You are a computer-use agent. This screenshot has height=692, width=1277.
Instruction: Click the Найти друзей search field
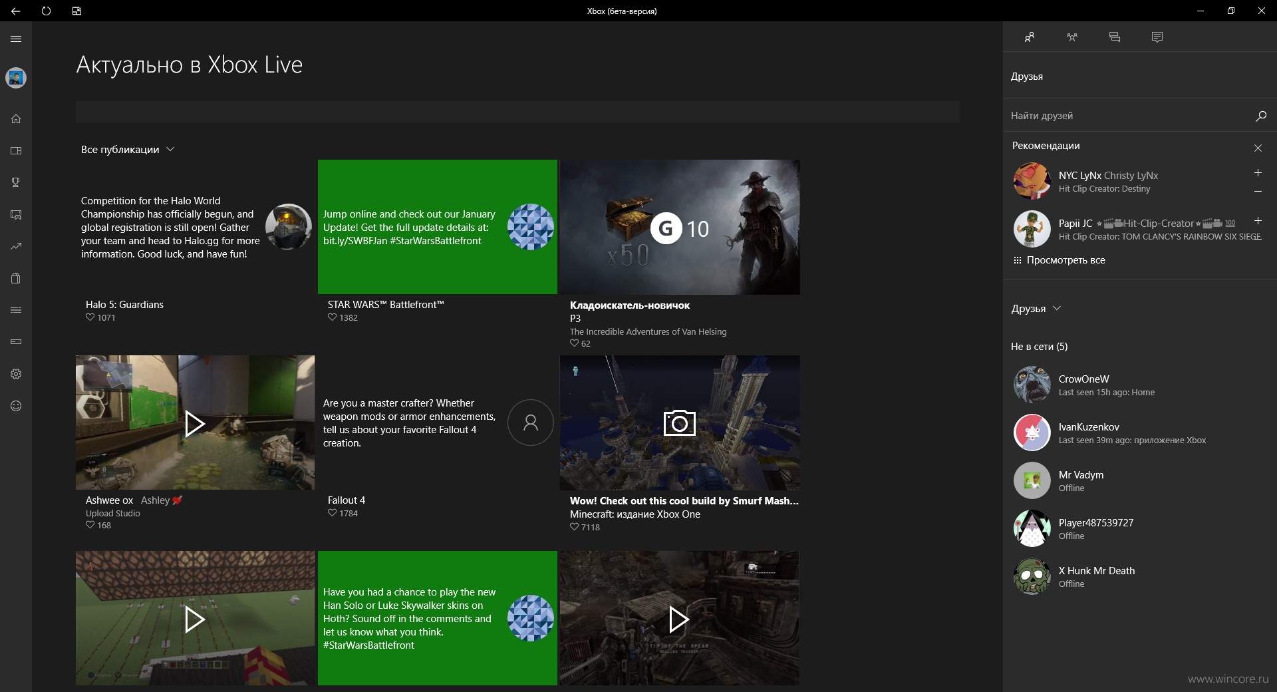tap(1140, 116)
